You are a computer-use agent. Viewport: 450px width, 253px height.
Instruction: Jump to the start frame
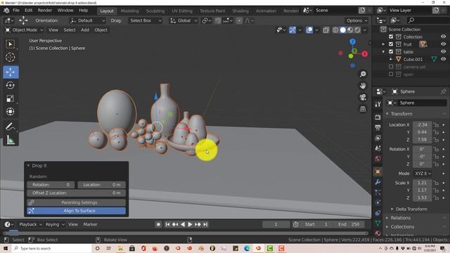coord(167,224)
